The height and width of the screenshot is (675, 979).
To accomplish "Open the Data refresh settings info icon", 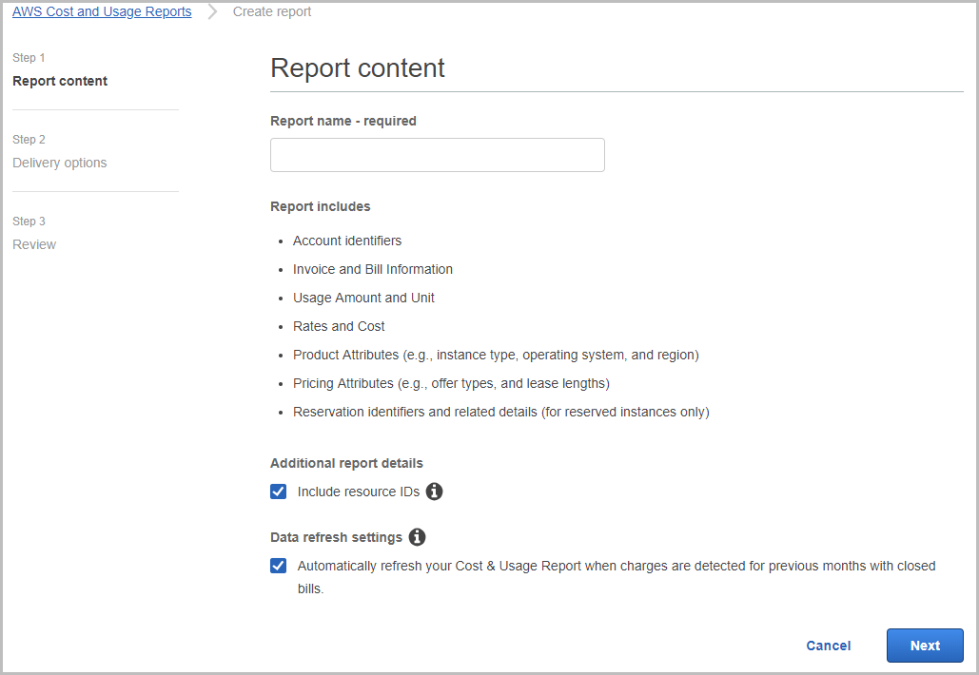I will (x=417, y=537).
